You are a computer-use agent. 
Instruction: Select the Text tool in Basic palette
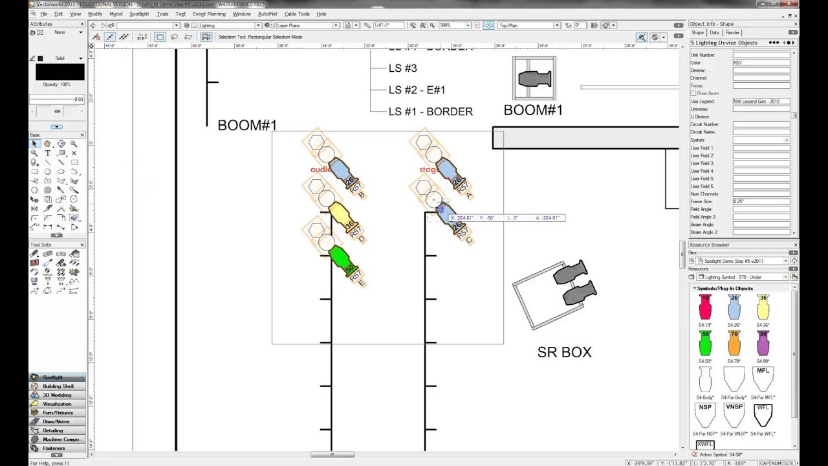click(48, 153)
